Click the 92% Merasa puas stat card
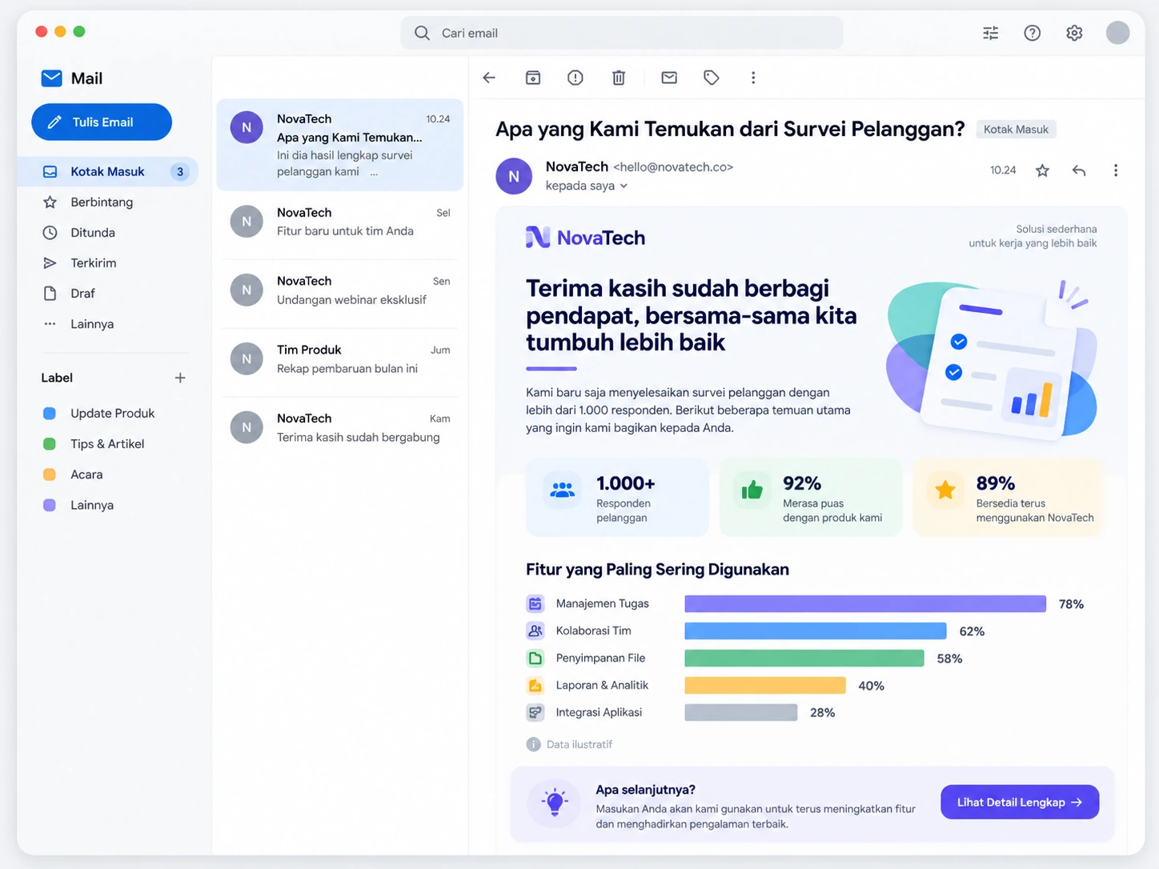1159x869 pixels. pos(811,497)
